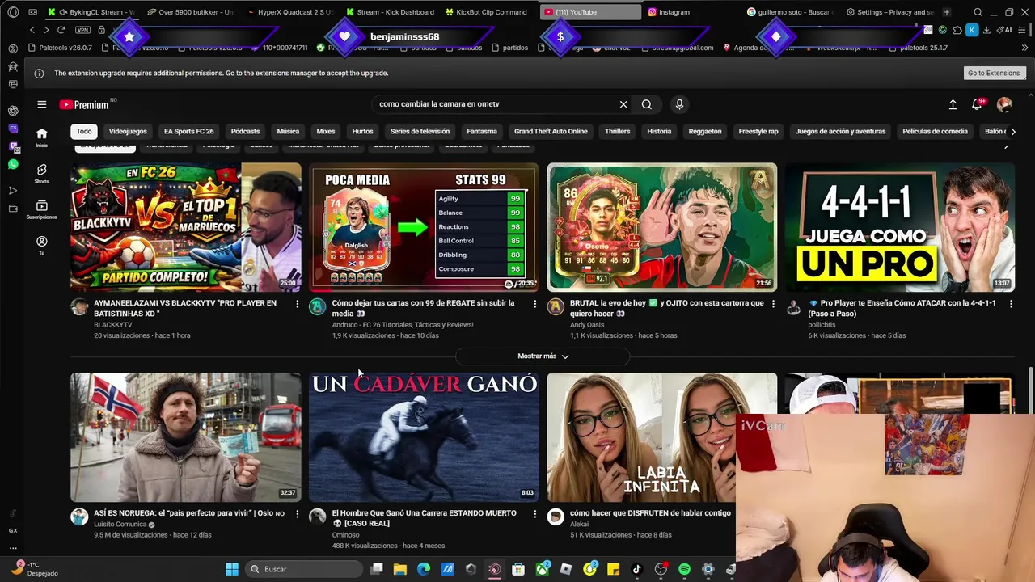This screenshot has height=582, width=1035.
Task: Open Reggaeton filter chip
Action: coord(705,131)
